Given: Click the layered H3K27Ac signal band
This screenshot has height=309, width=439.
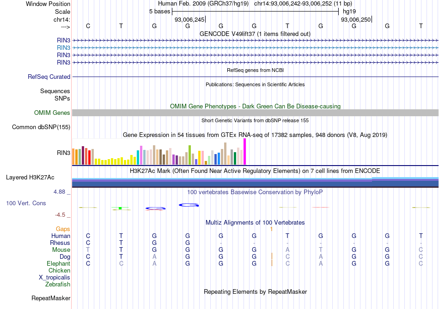Looking at the screenshot, I should 255,182.
